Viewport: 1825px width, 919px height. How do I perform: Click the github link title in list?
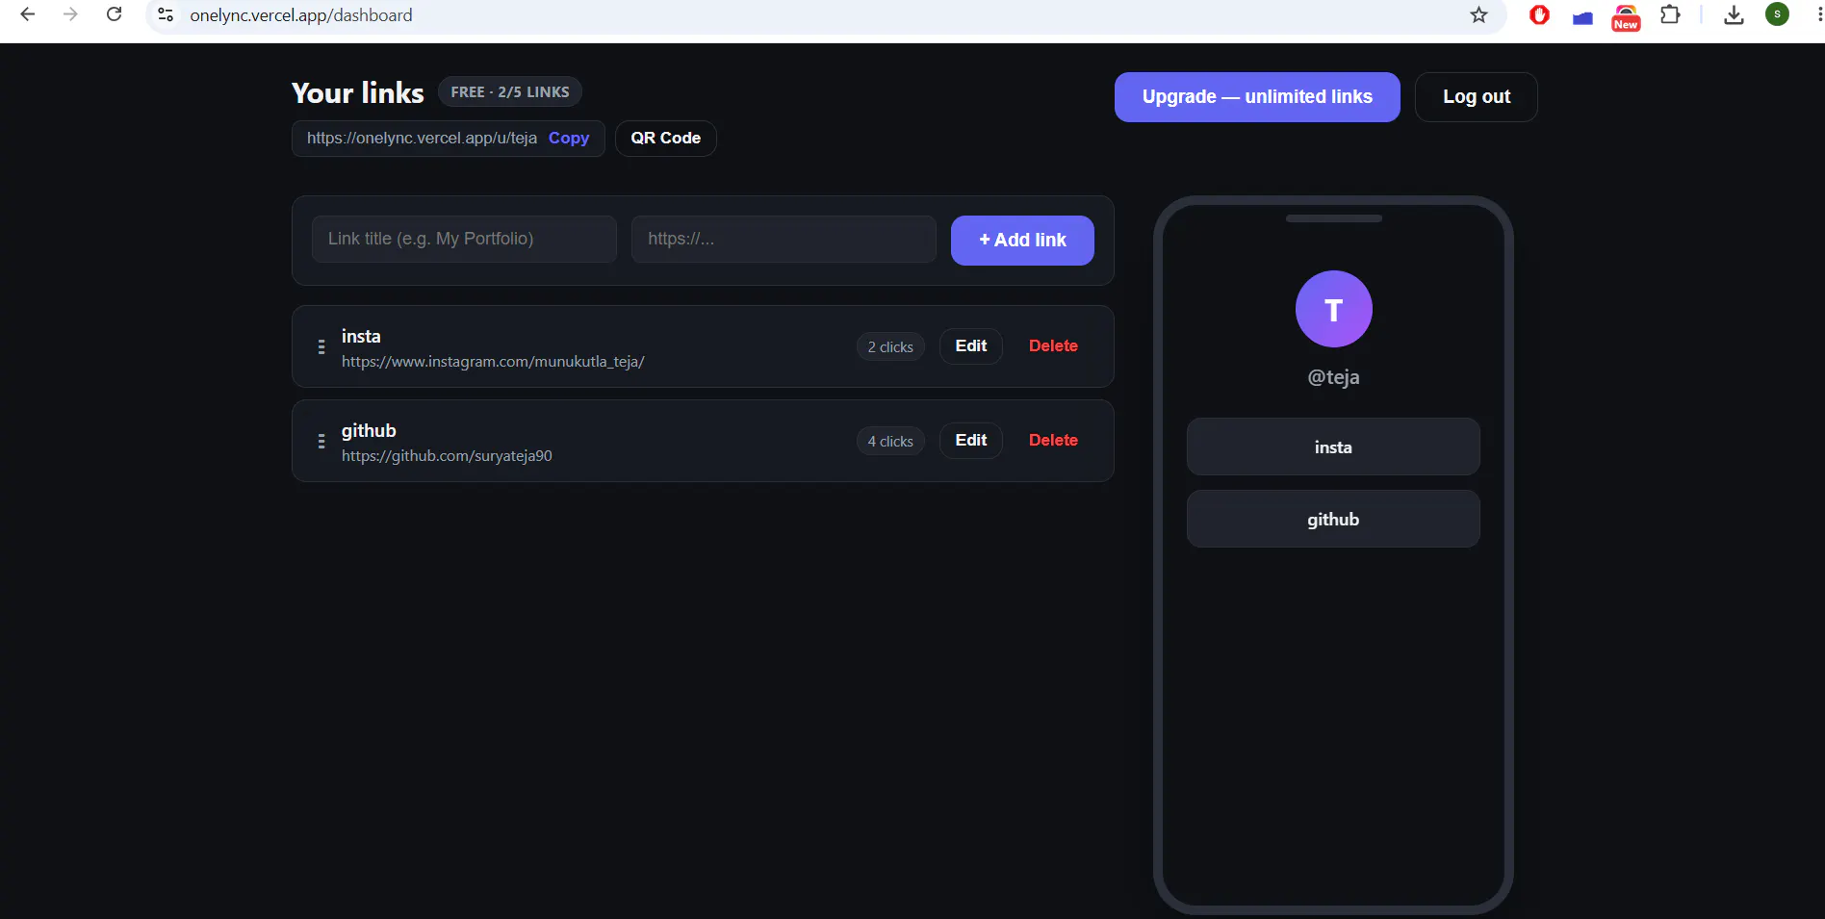point(369,430)
